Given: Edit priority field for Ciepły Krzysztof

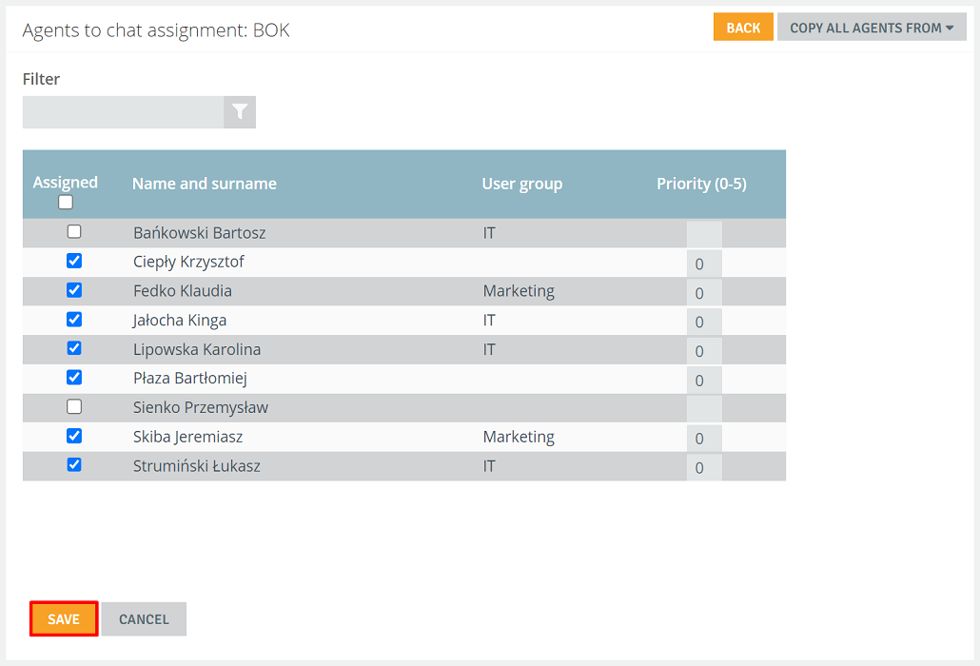Looking at the screenshot, I should [x=704, y=264].
